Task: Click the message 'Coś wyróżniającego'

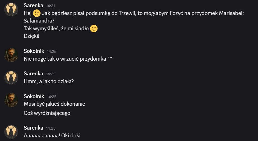Action: click(x=47, y=113)
